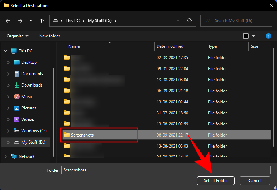
Task: Open the Help question mark icon
Action: (268, 36)
